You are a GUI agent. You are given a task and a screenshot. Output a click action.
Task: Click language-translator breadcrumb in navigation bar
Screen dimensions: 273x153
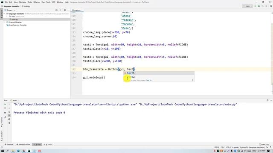coord(10,6)
